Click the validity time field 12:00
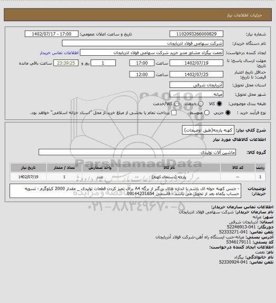The height and width of the screenshot is (303, 276). (142, 74)
